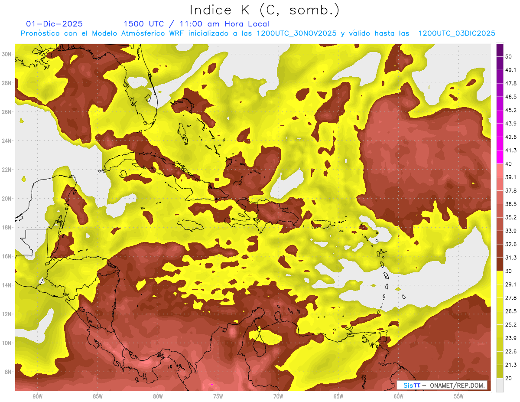Select the legend value "42.6"

511,137
